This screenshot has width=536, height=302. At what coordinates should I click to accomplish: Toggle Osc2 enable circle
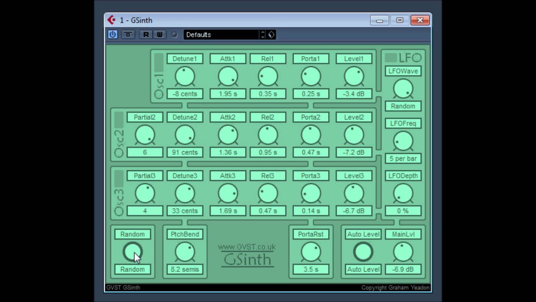click(119, 153)
